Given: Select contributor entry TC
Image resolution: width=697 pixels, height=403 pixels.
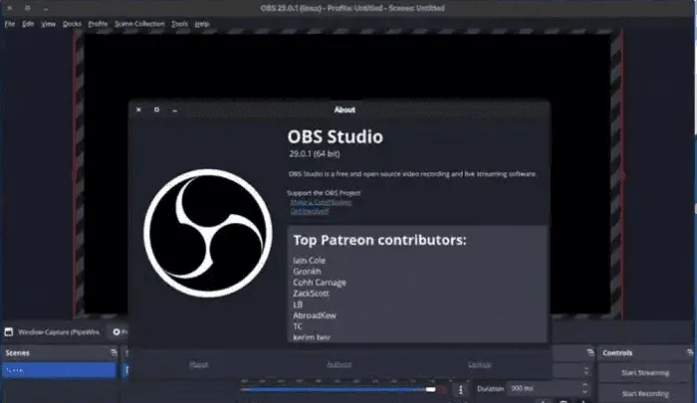Looking at the screenshot, I should [x=298, y=326].
